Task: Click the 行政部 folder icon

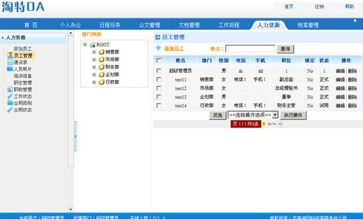Action: (102, 82)
